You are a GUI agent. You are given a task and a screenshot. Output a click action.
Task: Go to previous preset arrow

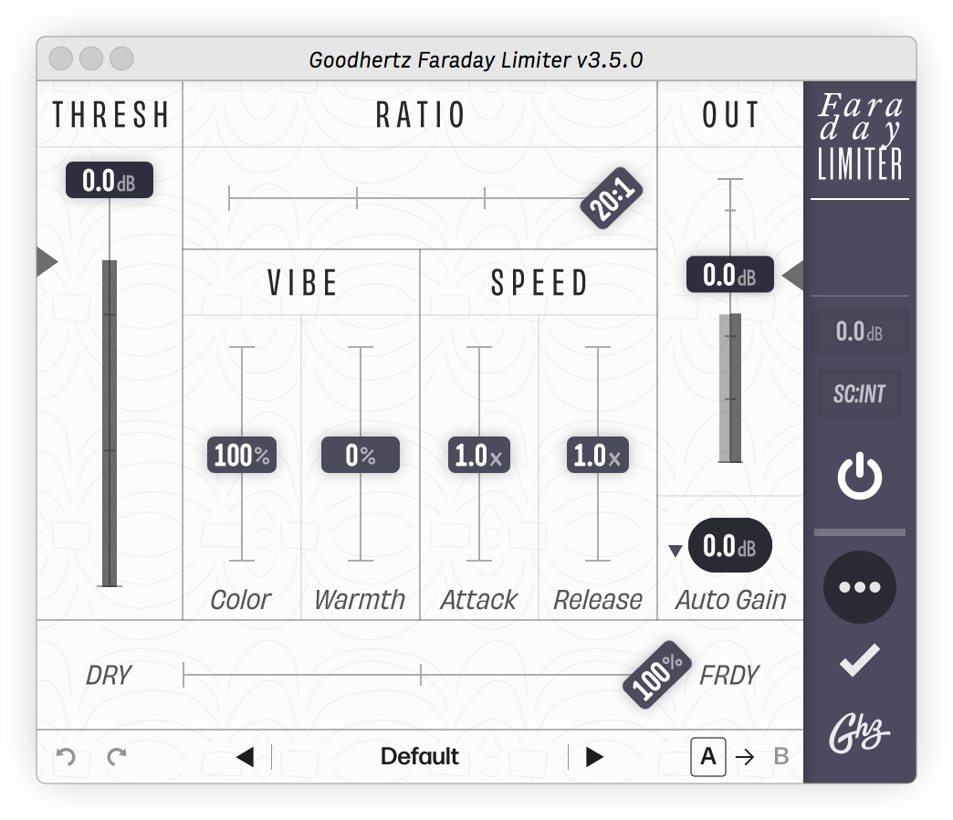pos(245,757)
